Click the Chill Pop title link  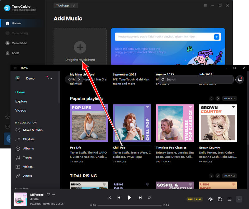point(119,148)
